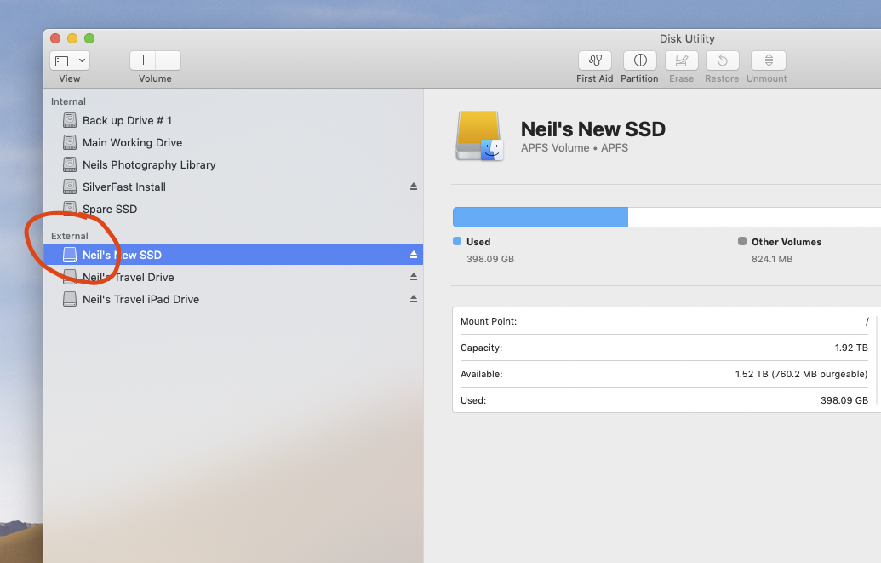881x563 pixels.
Task: Click the large Neil's New SSD drive icon
Action: (x=478, y=136)
